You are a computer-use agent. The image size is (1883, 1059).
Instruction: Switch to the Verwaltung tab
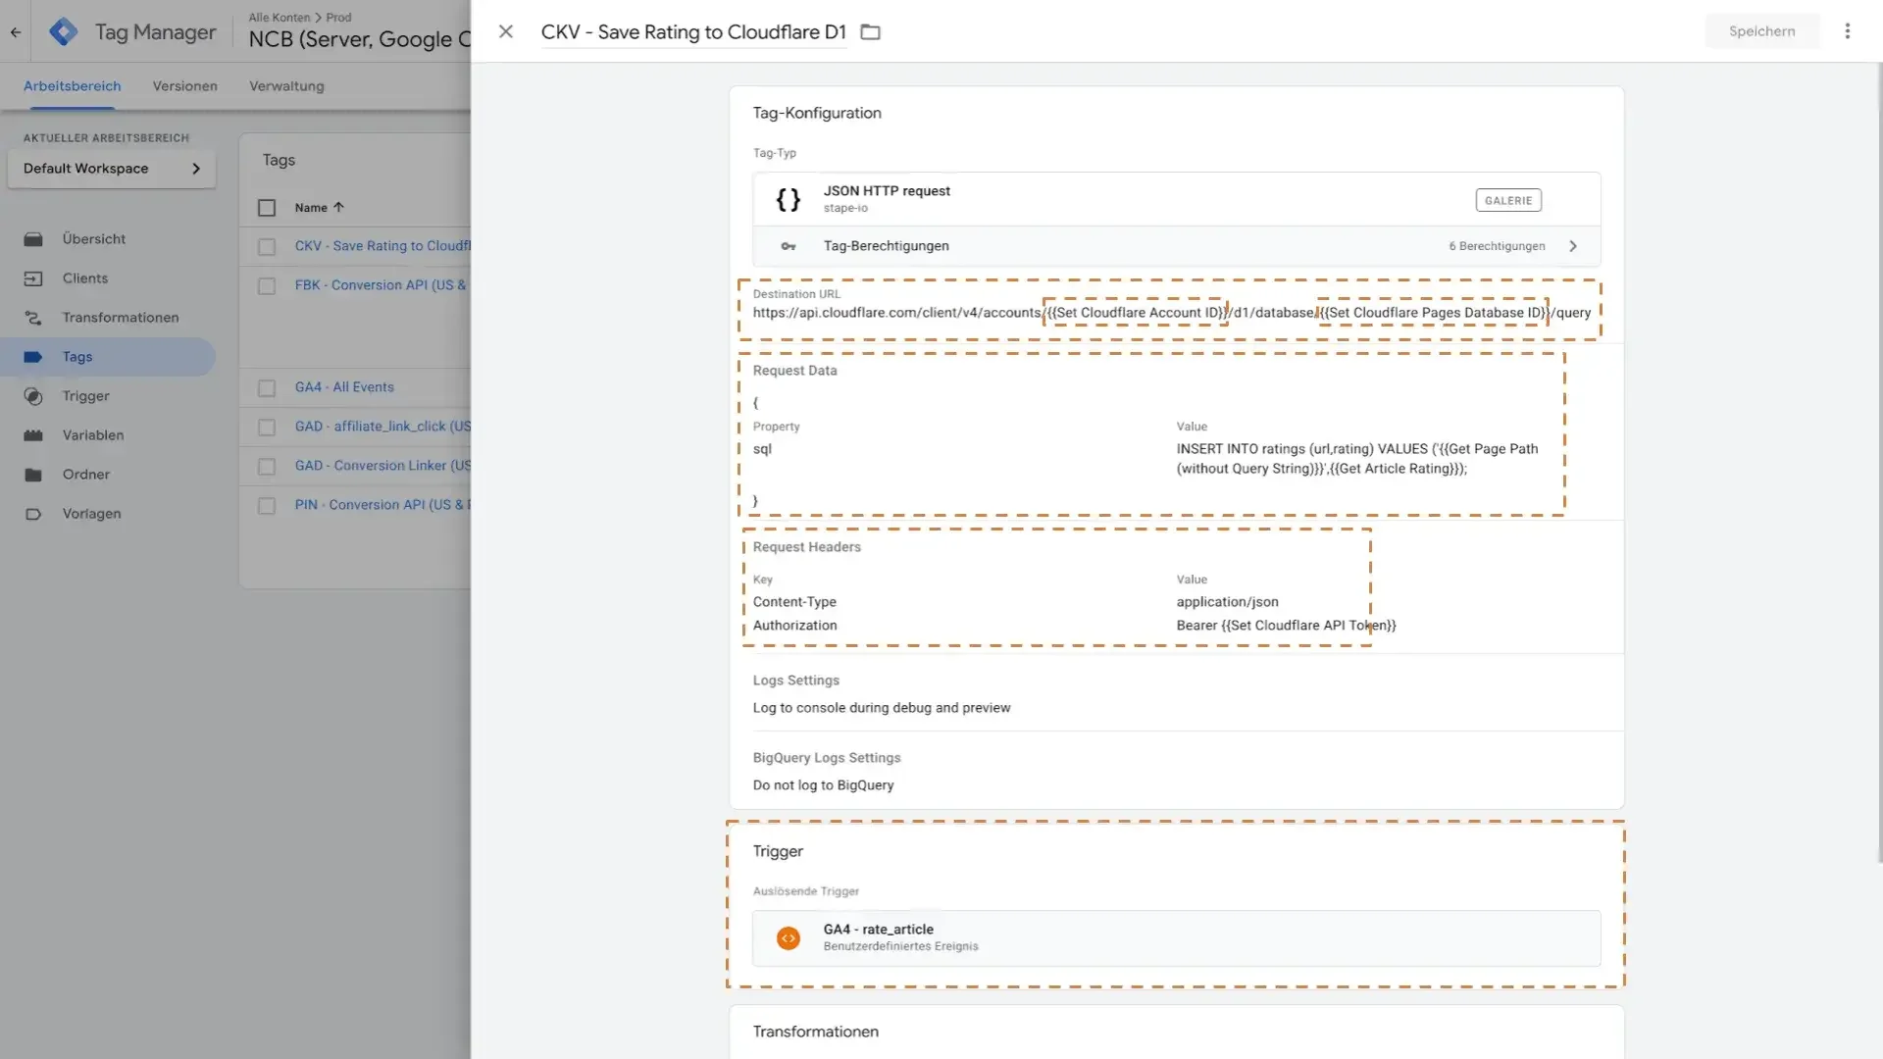(286, 86)
